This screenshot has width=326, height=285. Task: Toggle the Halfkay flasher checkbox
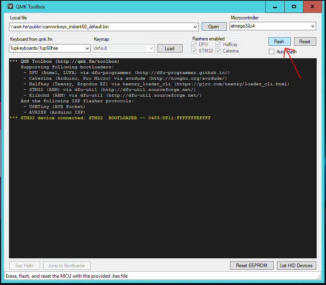coord(219,44)
